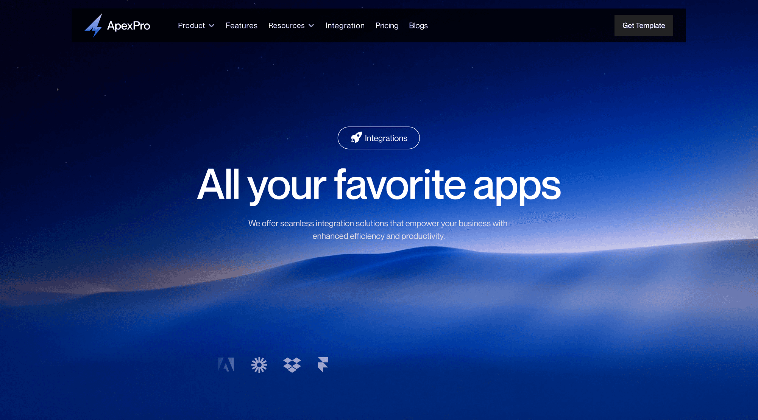Click the Framer integration icon
This screenshot has height=420, width=758.
[323, 365]
